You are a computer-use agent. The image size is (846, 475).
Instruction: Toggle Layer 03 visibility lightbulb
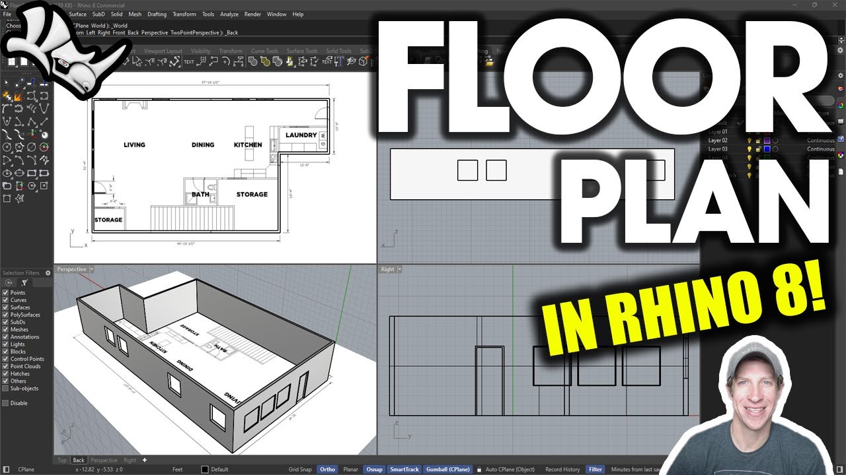click(750, 149)
